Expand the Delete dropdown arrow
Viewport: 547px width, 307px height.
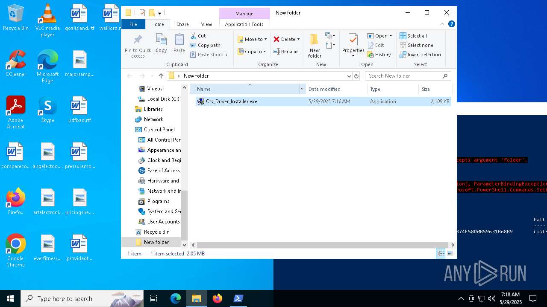click(298, 39)
